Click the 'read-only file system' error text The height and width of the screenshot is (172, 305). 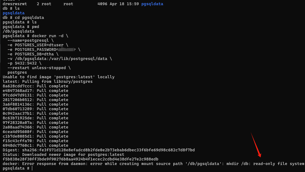point(278,164)
